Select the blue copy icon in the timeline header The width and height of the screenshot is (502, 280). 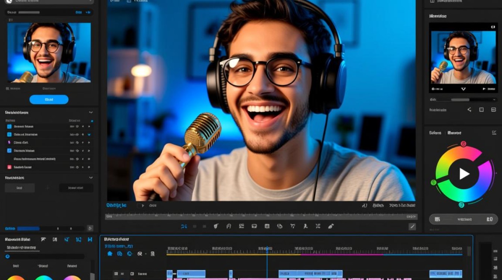(120, 253)
